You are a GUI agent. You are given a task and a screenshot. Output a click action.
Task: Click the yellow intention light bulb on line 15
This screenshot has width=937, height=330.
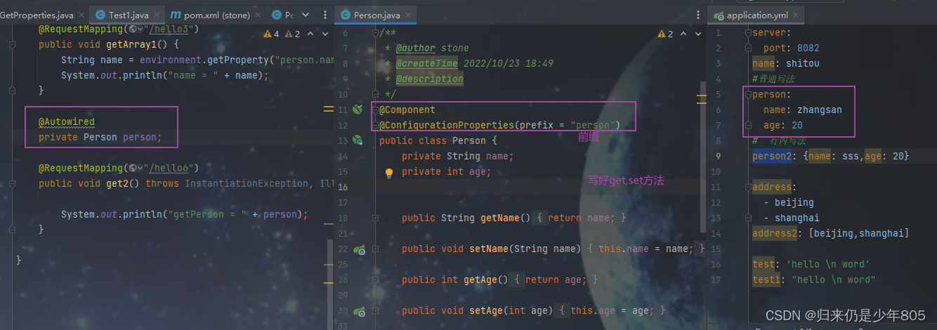tap(388, 172)
